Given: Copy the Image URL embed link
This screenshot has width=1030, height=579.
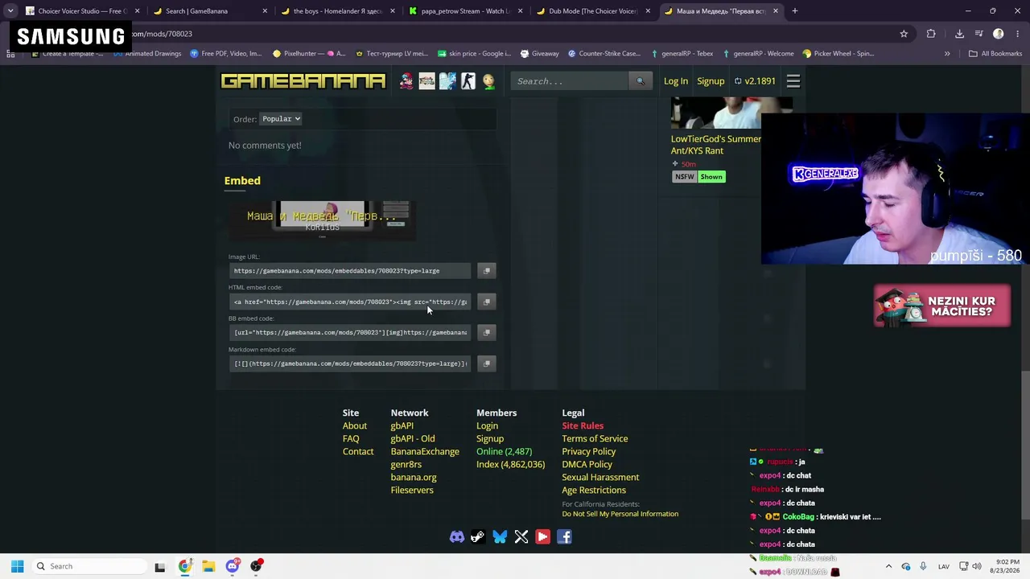Looking at the screenshot, I should click(x=486, y=271).
